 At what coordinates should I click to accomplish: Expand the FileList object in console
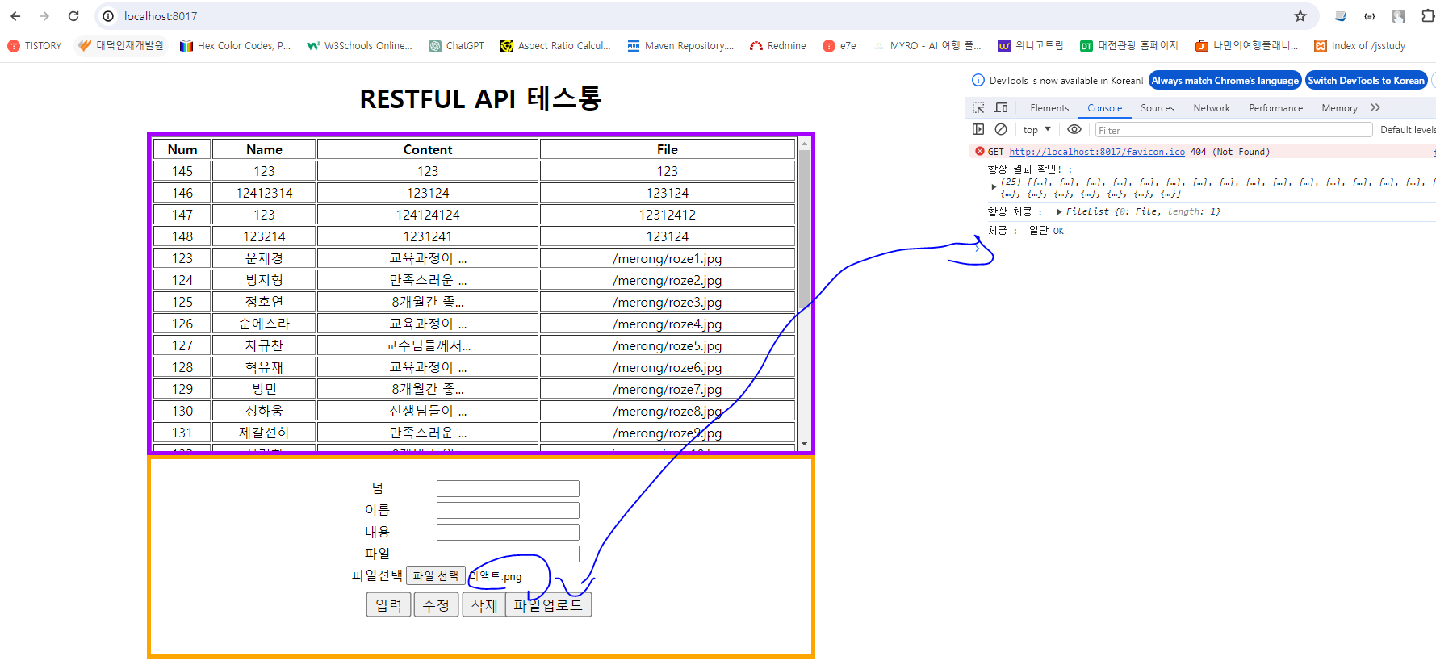[1059, 211]
